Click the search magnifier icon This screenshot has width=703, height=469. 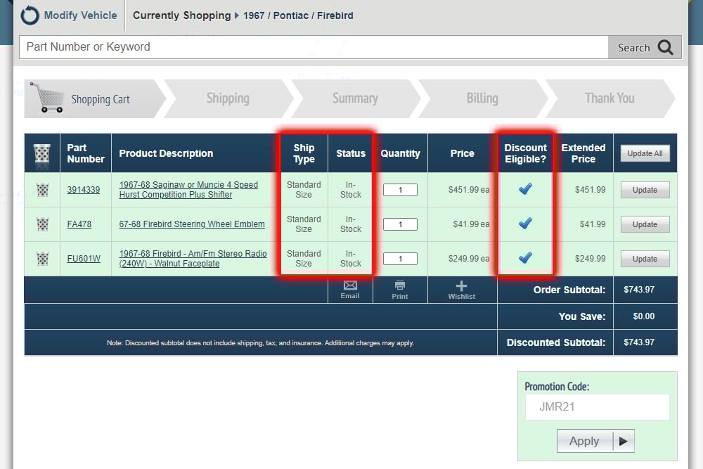click(665, 47)
